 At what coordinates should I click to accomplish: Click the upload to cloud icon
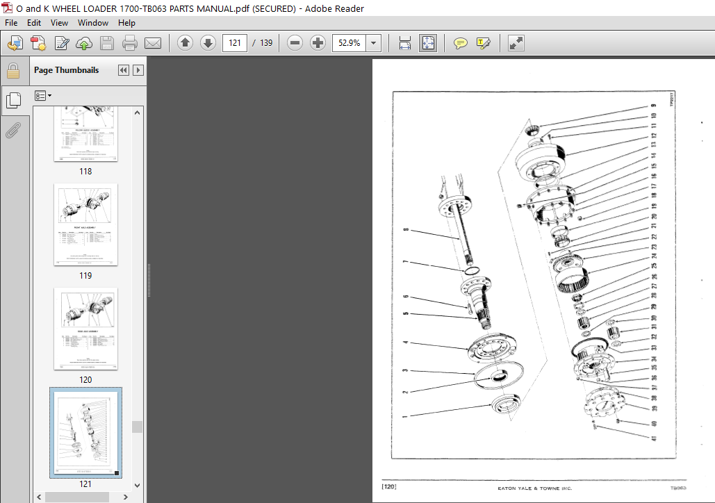pos(84,43)
